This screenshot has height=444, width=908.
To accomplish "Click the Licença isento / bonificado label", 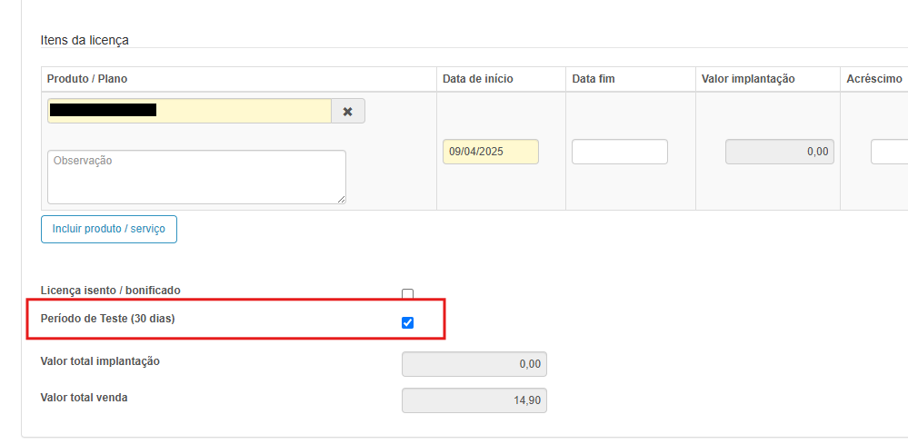I will (111, 290).
